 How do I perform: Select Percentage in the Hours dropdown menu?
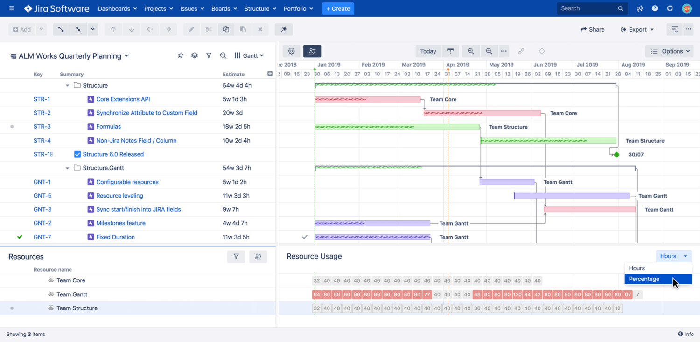644,279
